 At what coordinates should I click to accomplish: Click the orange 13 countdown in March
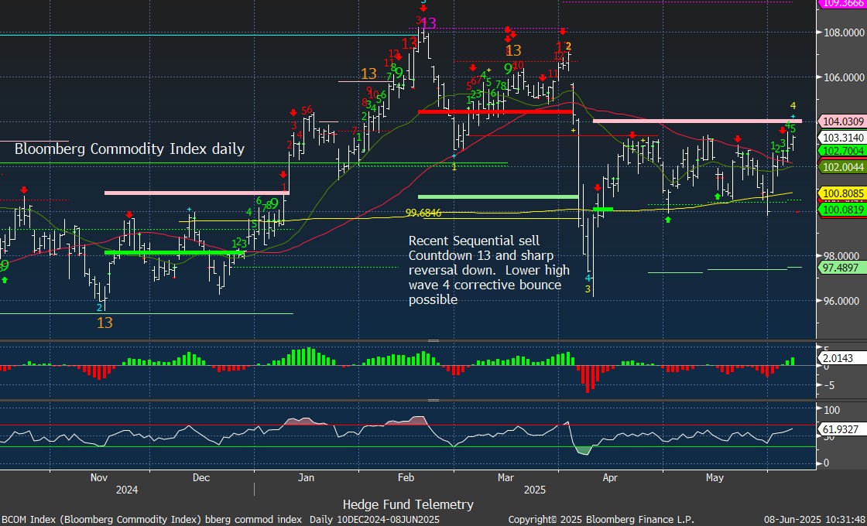514,51
